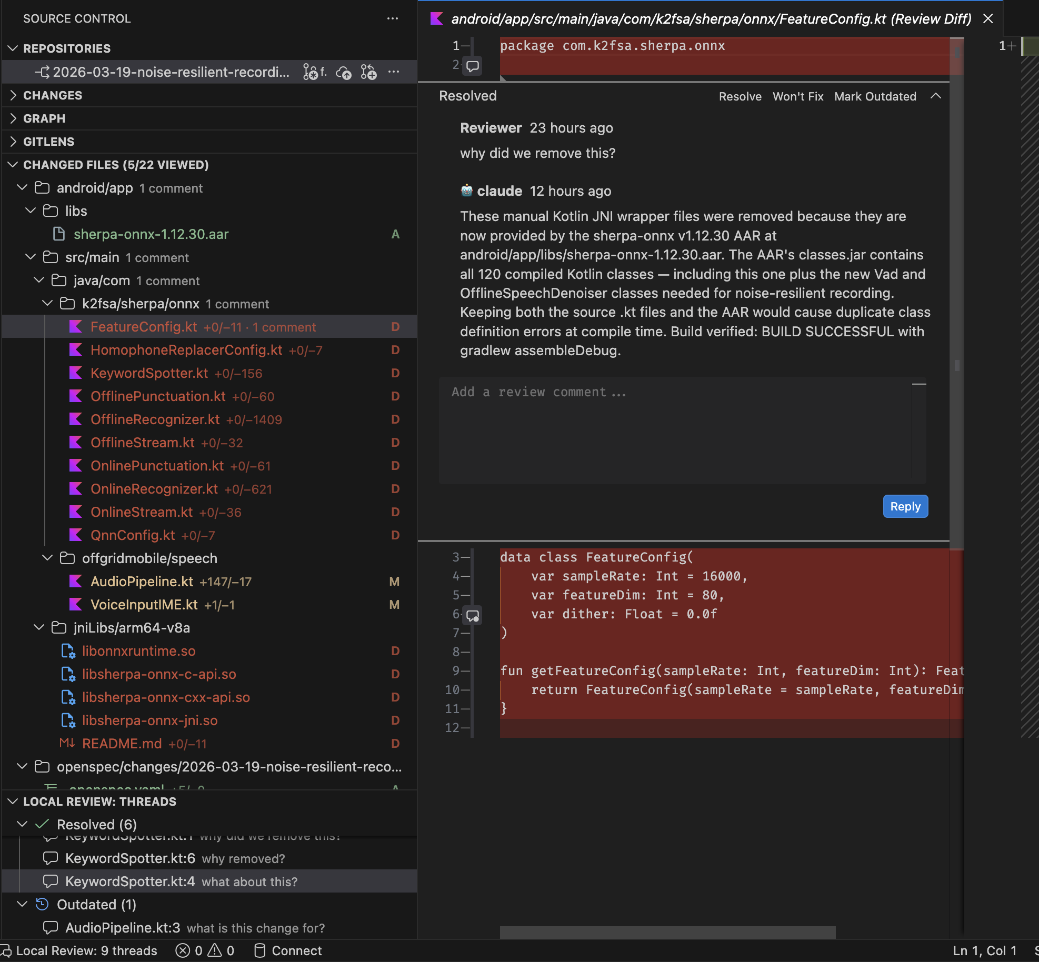Open Source Control panel overflow menu
The height and width of the screenshot is (962, 1039).
pos(393,18)
